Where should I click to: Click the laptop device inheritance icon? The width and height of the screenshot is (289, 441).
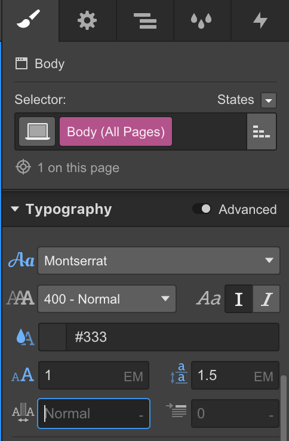point(37,131)
